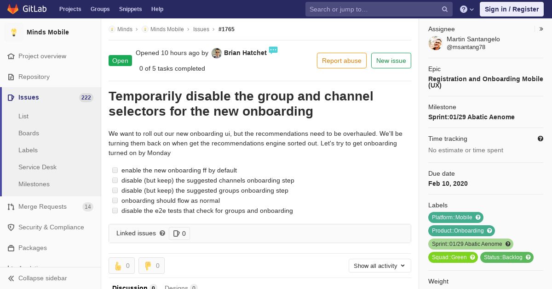
Task: Click the Project overview home icon
Action: [x=11, y=56]
